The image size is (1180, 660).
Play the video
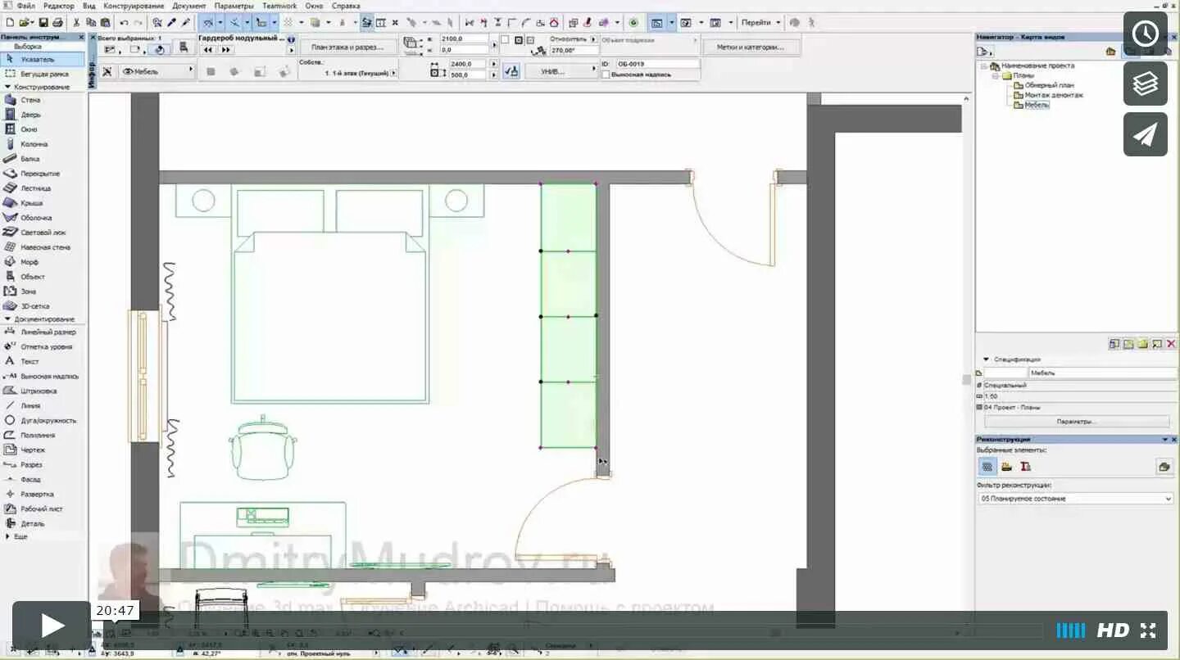tap(52, 627)
